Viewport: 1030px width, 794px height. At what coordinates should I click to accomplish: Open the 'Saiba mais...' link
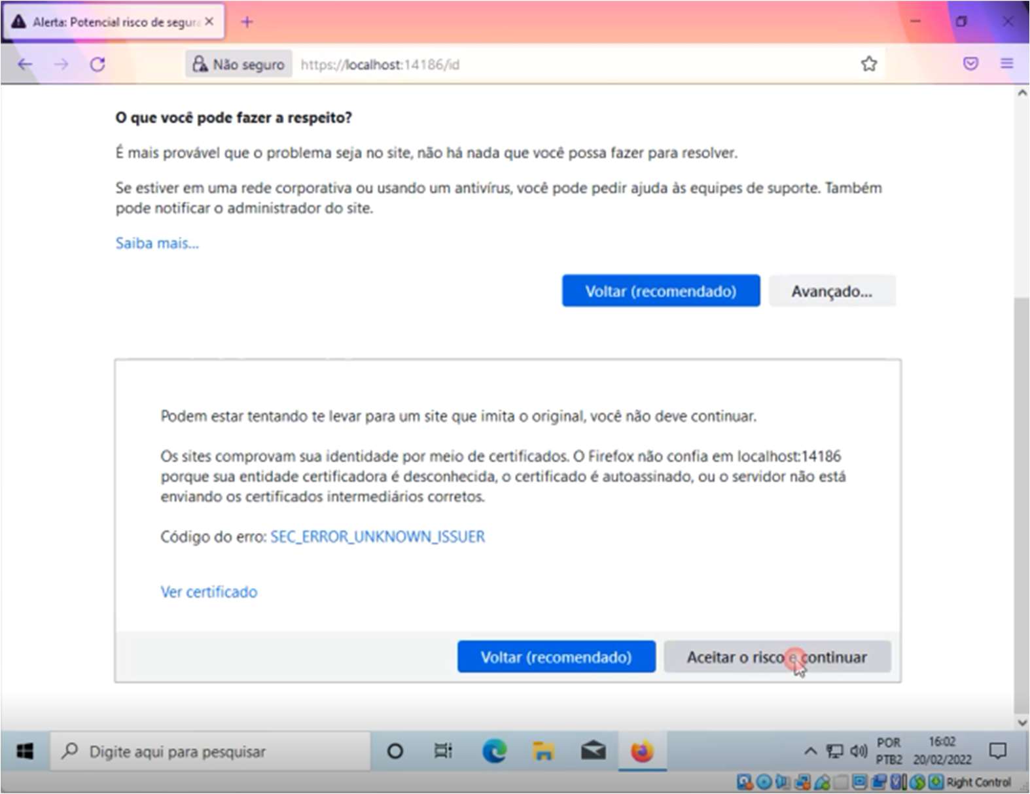157,243
